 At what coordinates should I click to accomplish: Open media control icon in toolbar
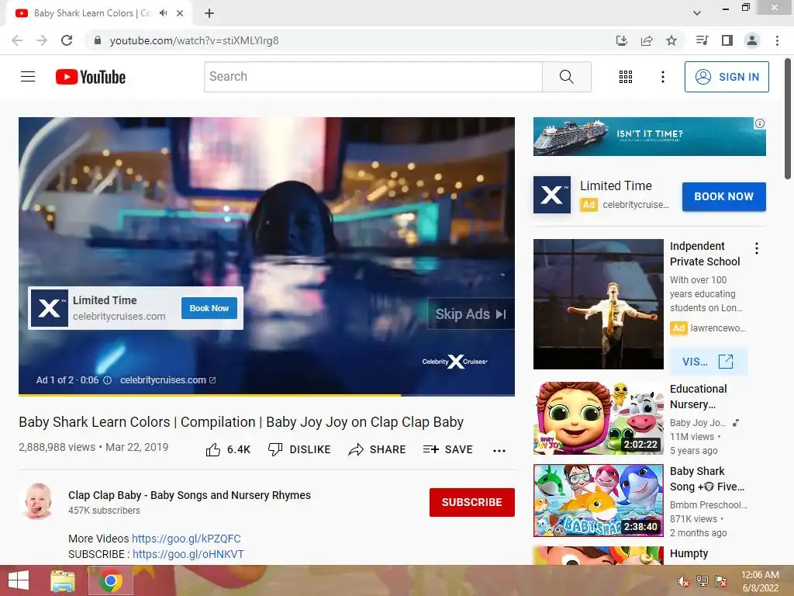pos(702,40)
